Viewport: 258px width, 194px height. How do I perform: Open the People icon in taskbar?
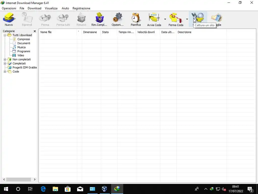197,189
